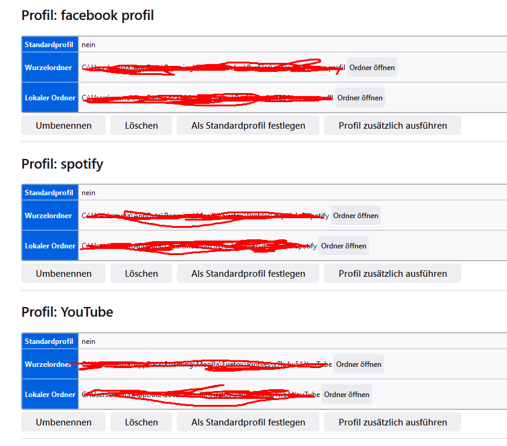The height and width of the screenshot is (446, 507).
Task: Click Standardprofil label in spotify table
Action: (x=49, y=193)
